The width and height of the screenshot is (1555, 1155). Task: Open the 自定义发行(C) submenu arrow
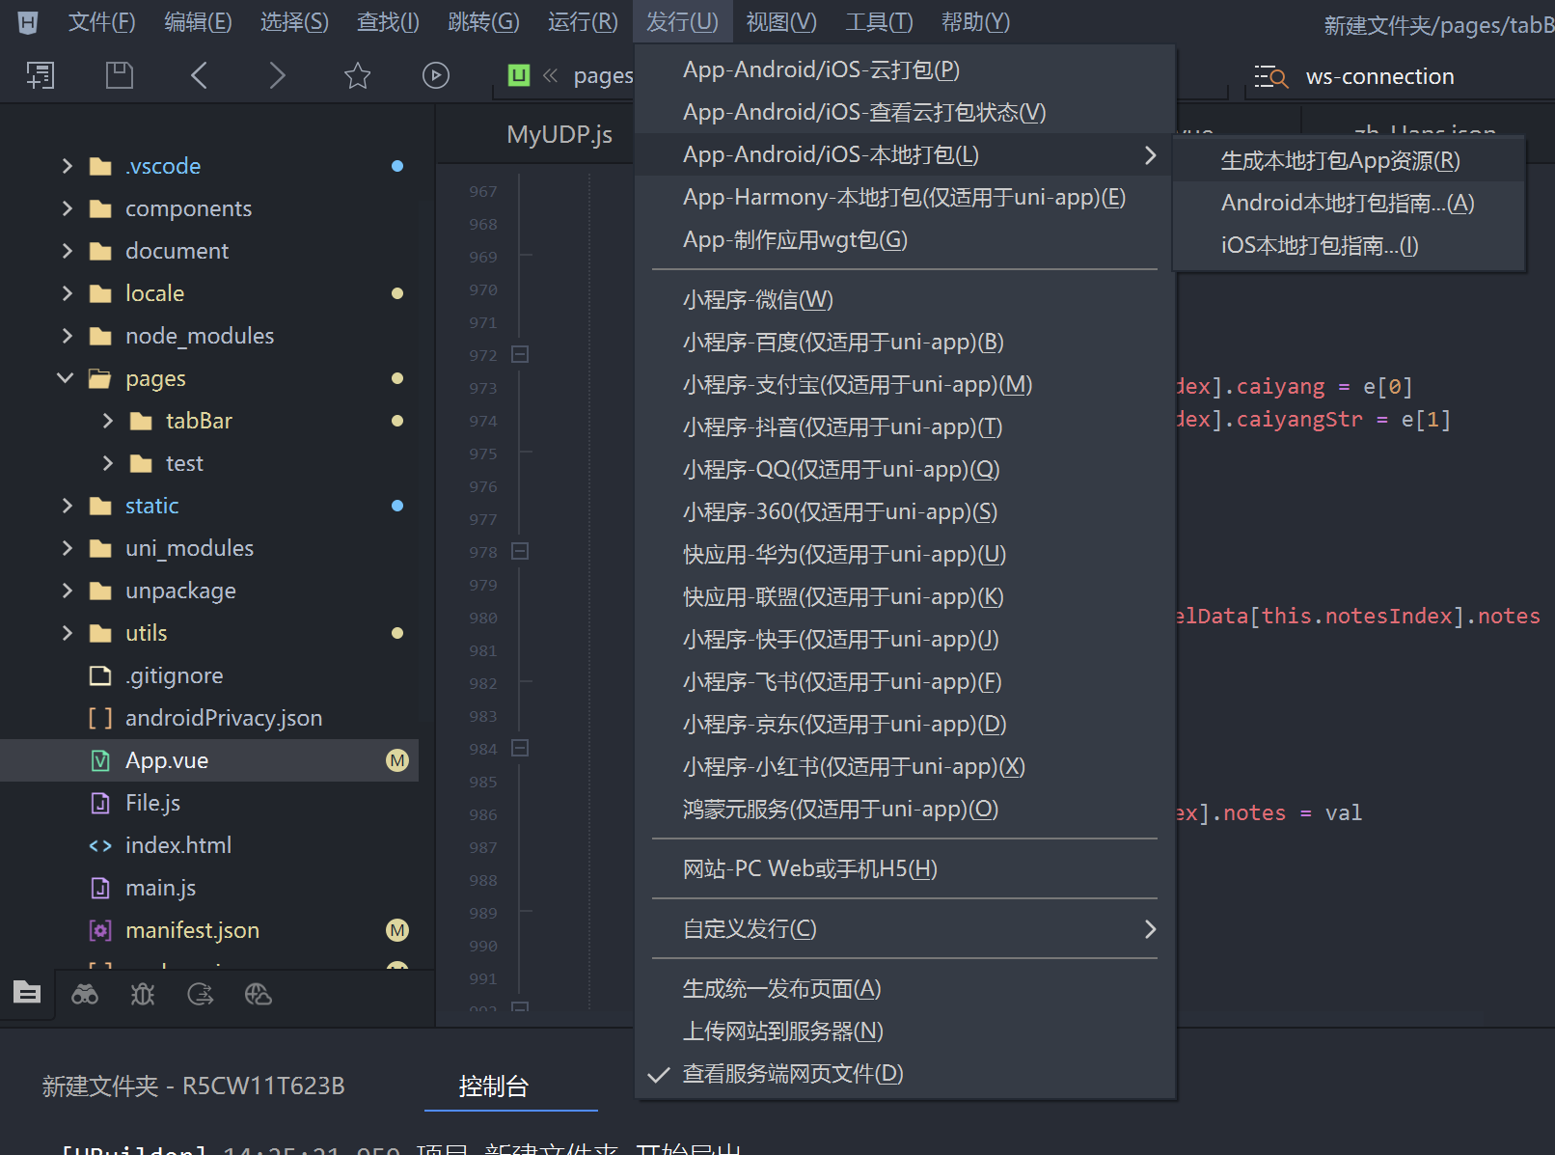coord(1150,929)
